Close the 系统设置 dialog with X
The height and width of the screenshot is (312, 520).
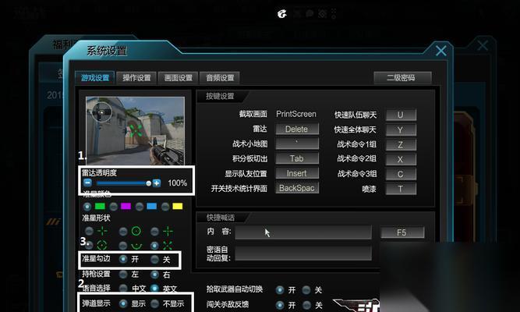pos(441,51)
